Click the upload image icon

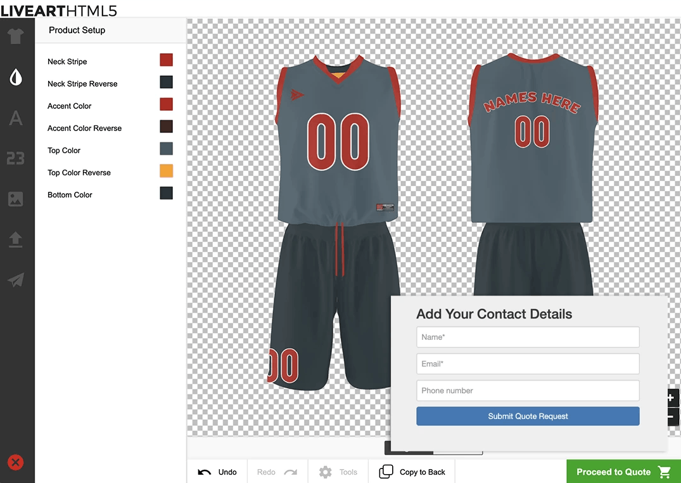point(16,240)
